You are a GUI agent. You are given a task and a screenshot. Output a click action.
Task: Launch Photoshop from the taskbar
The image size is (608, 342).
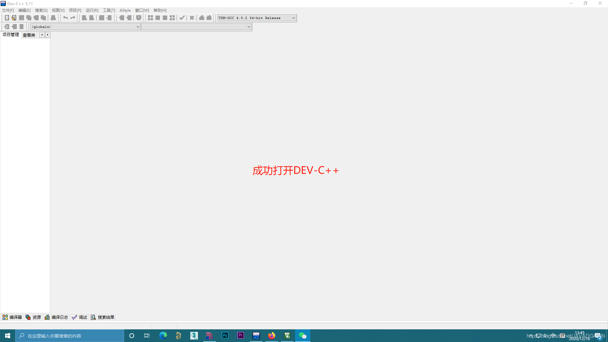coord(225,335)
